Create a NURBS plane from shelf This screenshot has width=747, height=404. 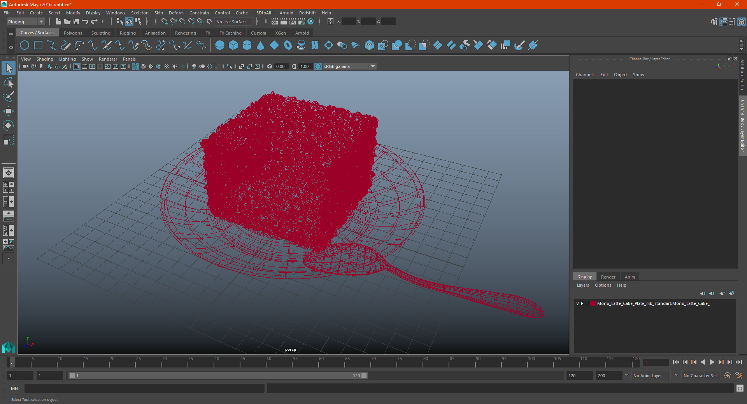pos(274,45)
